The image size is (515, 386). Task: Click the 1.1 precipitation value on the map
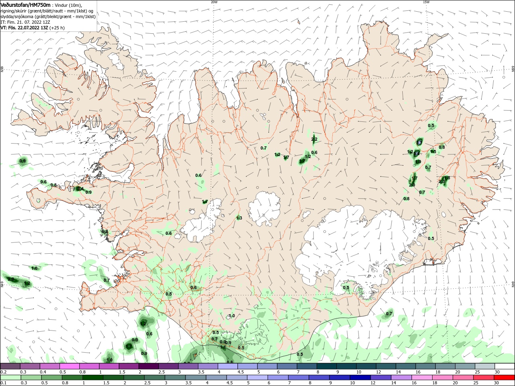click(223, 347)
